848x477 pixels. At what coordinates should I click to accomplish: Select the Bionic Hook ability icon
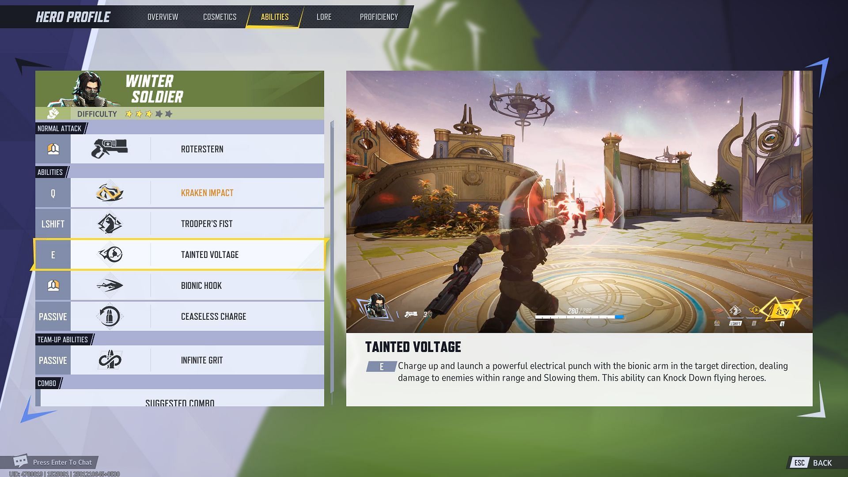click(110, 285)
